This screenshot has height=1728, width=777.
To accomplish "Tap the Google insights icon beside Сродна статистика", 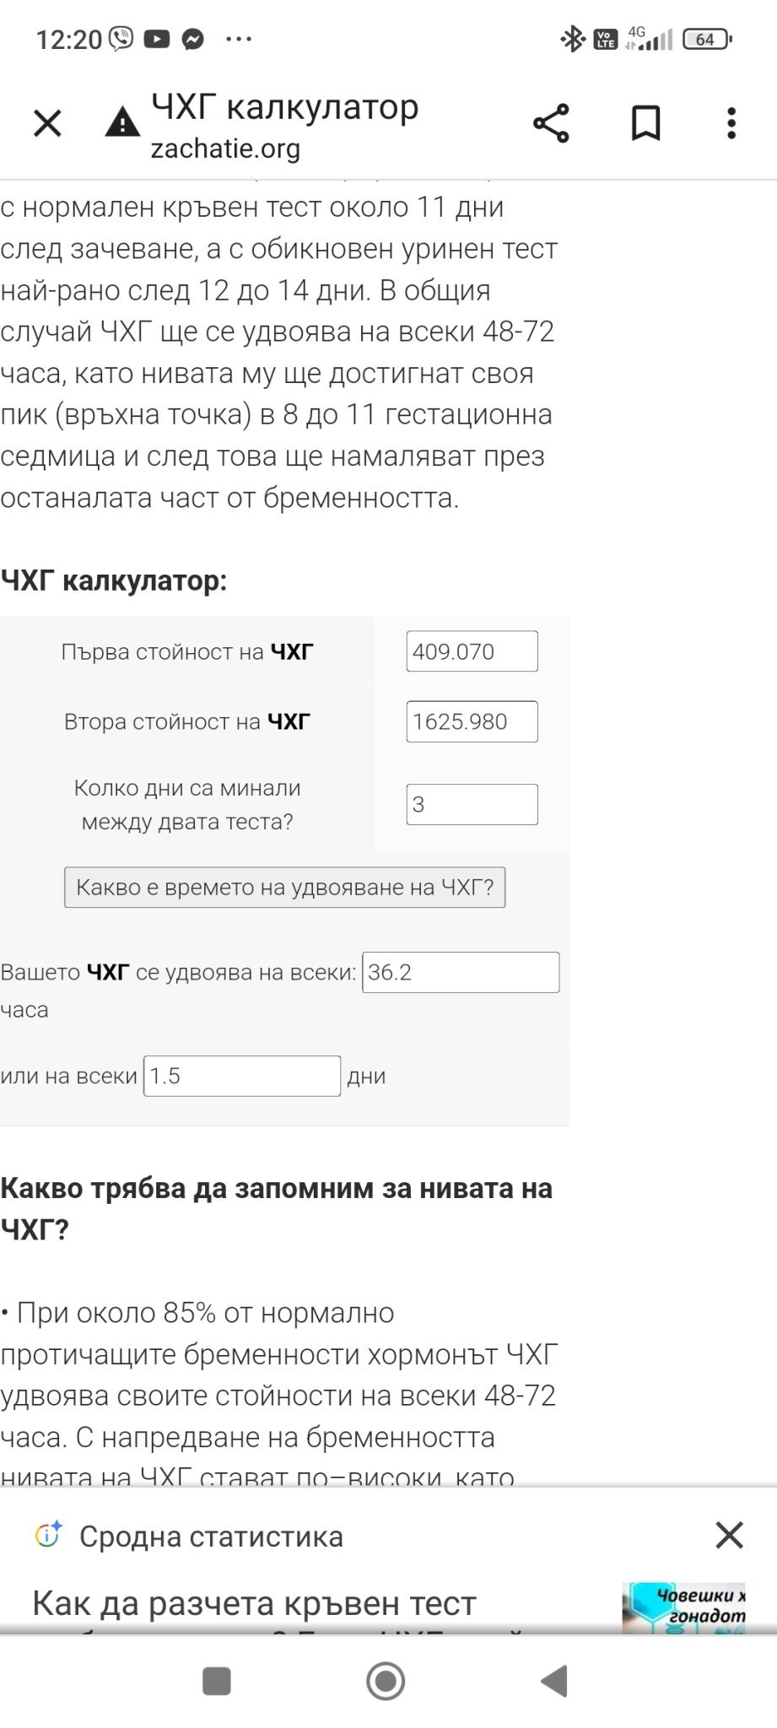I will click(x=48, y=1535).
